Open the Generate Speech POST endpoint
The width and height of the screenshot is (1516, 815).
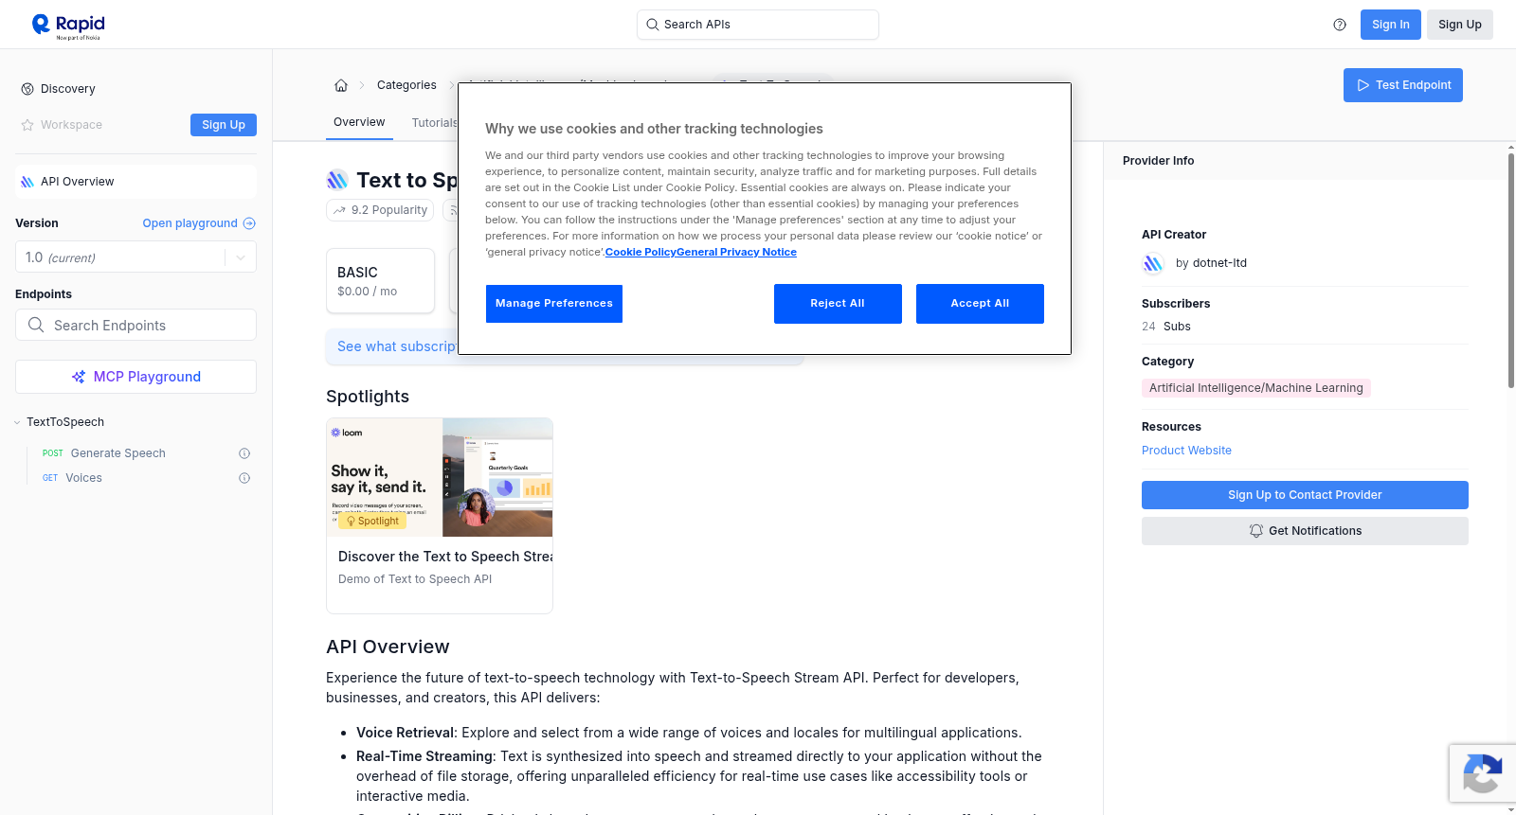(x=117, y=453)
